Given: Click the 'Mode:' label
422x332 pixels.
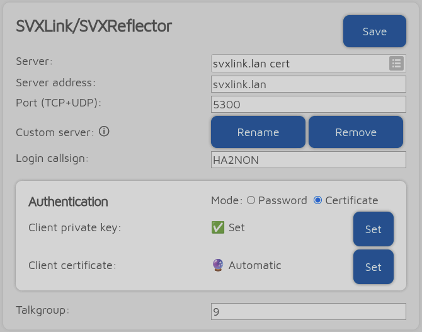Looking at the screenshot, I should [227, 200].
